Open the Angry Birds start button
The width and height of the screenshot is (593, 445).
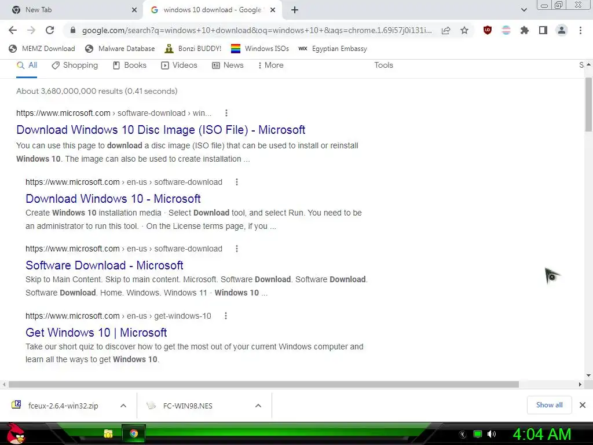point(16,433)
